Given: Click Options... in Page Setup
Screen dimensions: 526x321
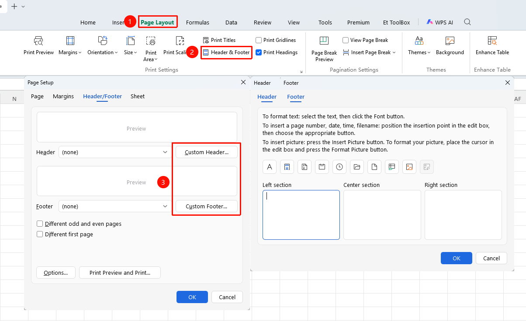Looking at the screenshot, I should tap(56, 273).
